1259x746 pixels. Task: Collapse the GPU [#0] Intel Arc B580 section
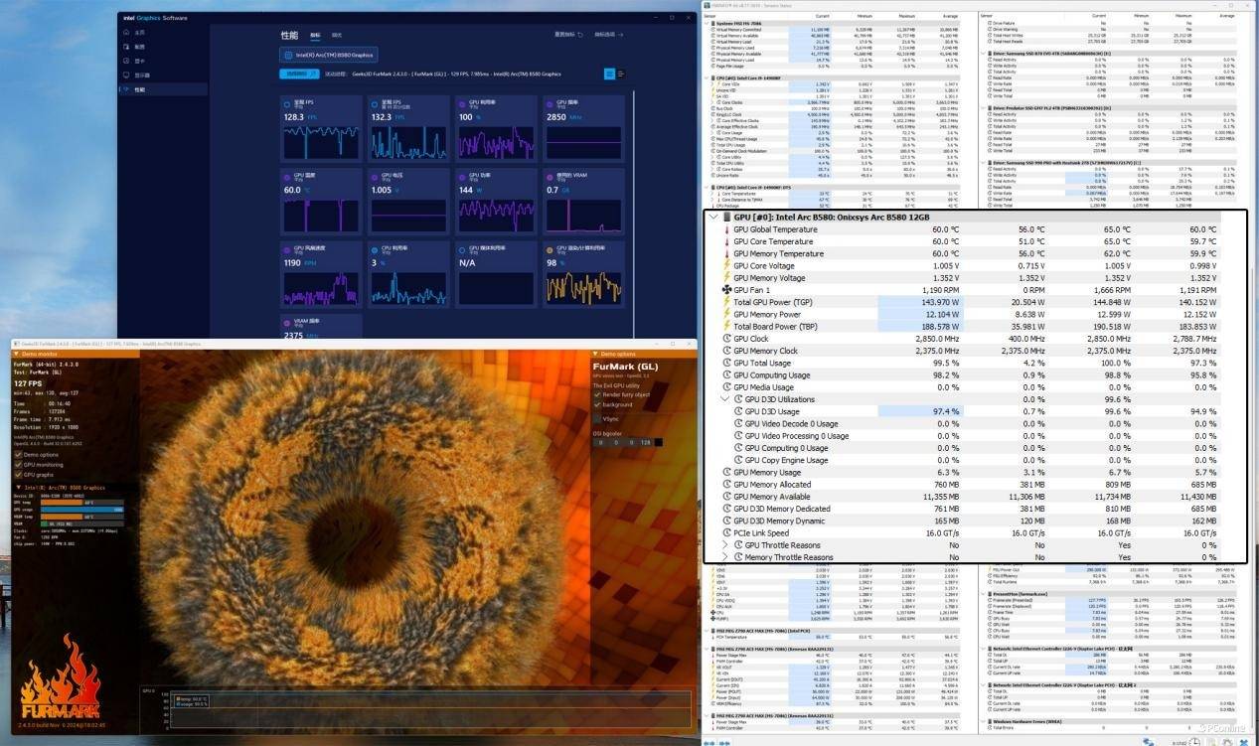[712, 217]
